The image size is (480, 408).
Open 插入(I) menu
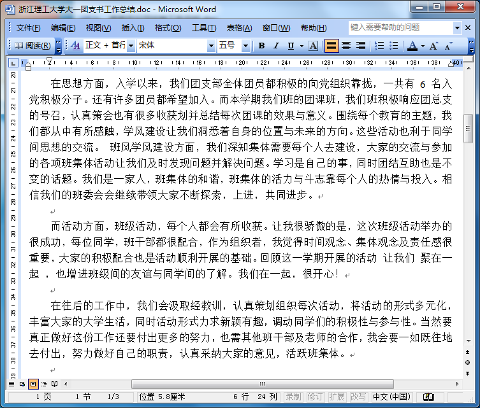[133, 28]
